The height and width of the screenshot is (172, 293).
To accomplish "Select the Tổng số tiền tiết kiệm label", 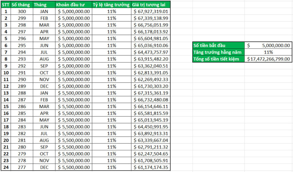I will click(218, 59).
